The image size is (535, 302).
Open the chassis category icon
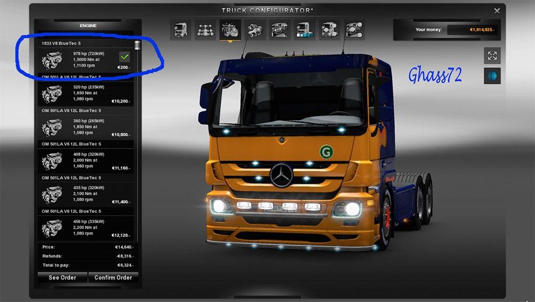(x=205, y=30)
